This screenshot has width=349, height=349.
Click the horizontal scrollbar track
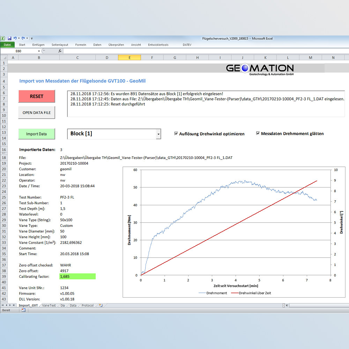319,305
